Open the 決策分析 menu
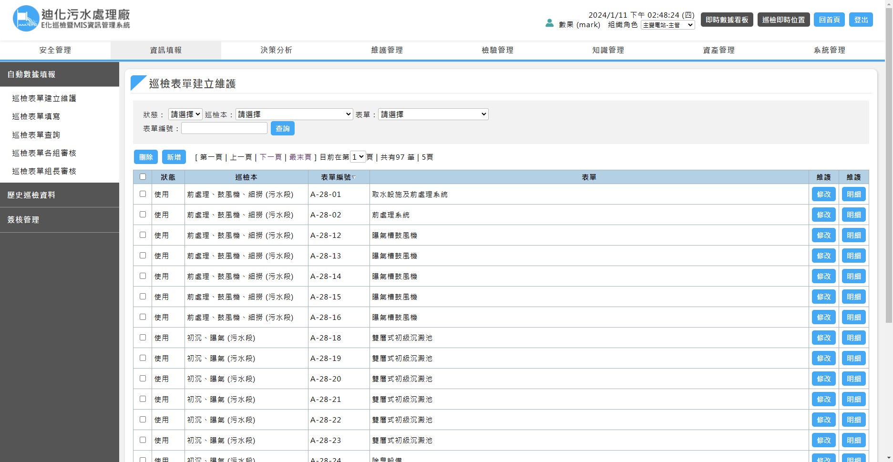893x462 pixels. click(277, 50)
